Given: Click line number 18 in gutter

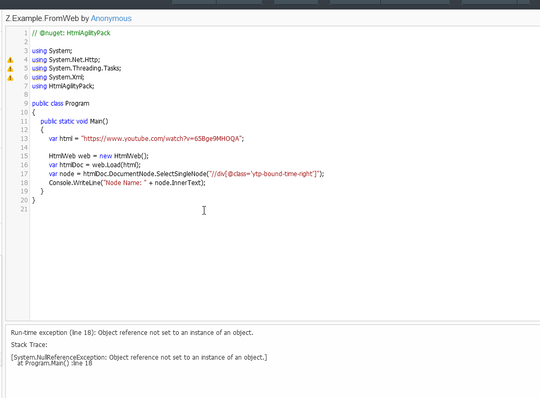Looking at the screenshot, I should point(24,183).
